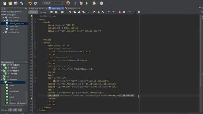Click the Open Project toolbar icon

(16, 3)
